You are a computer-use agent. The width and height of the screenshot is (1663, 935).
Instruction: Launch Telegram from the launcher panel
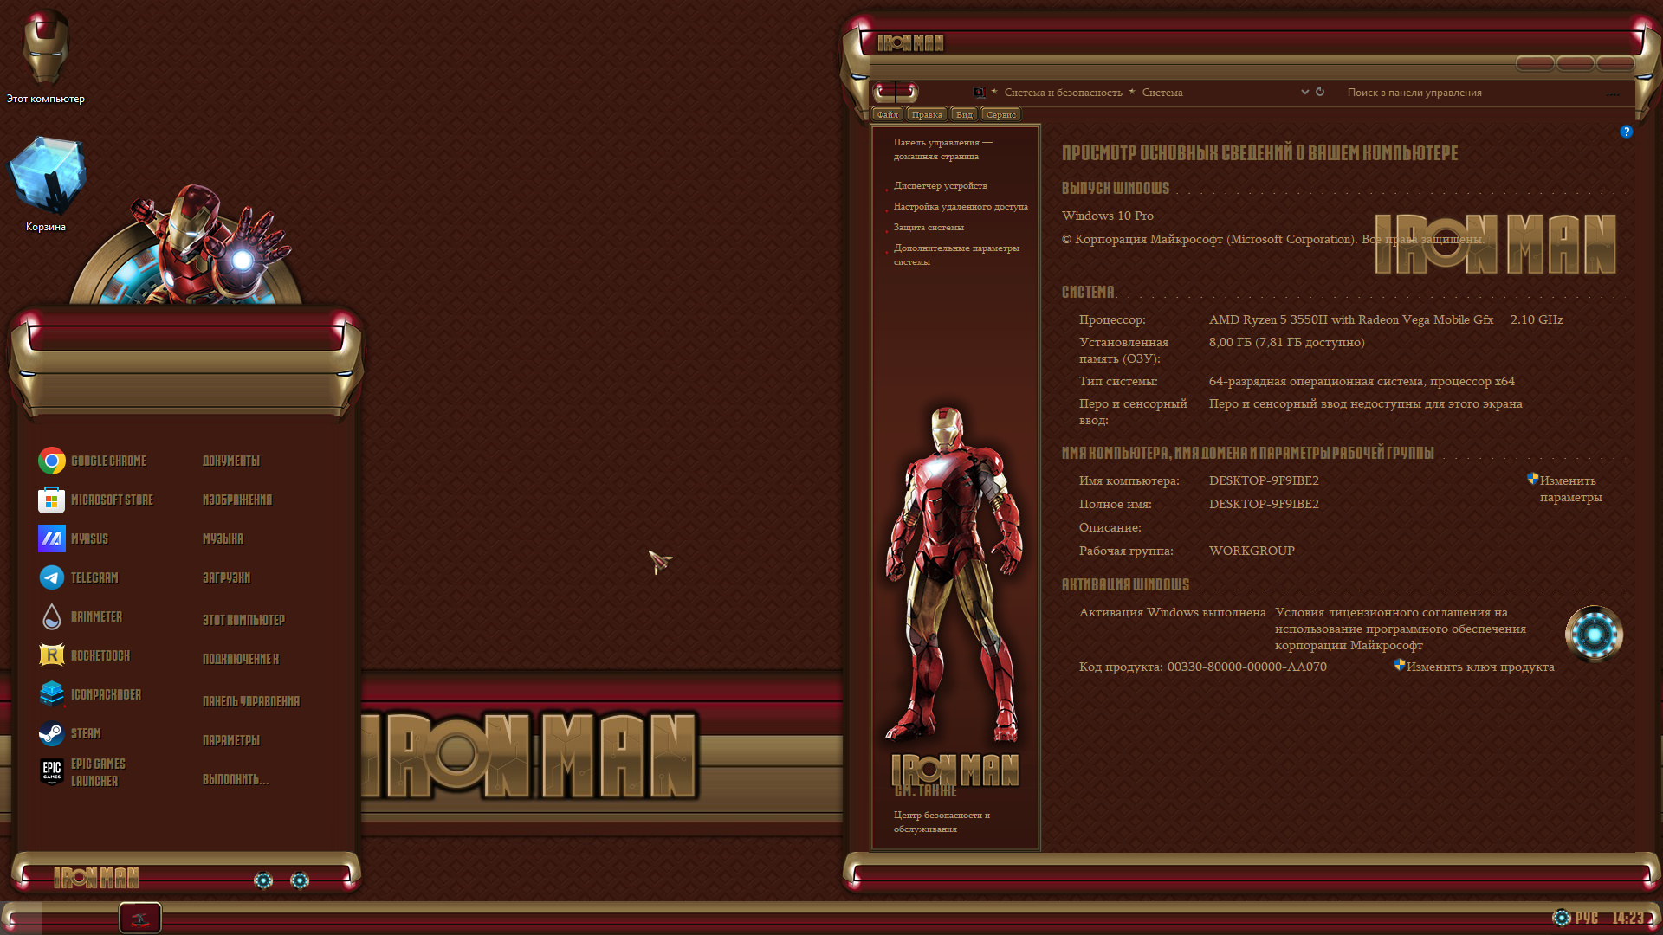[51, 577]
